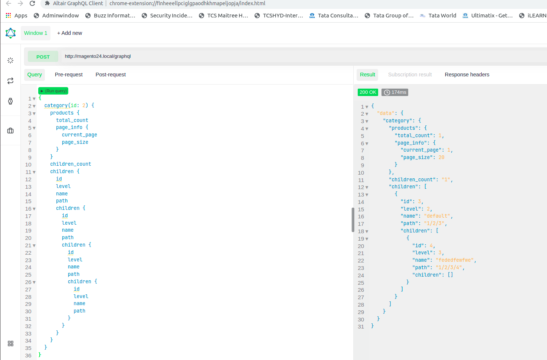Collapse query line 16 children block
This screenshot has height=360, width=547.
click(x=34, y=209)
